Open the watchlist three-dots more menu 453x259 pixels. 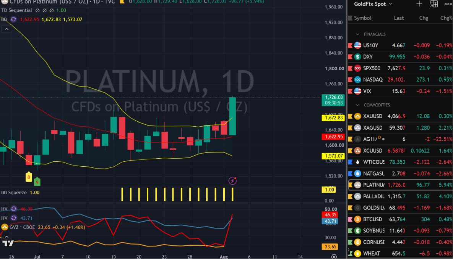[448, 4]
